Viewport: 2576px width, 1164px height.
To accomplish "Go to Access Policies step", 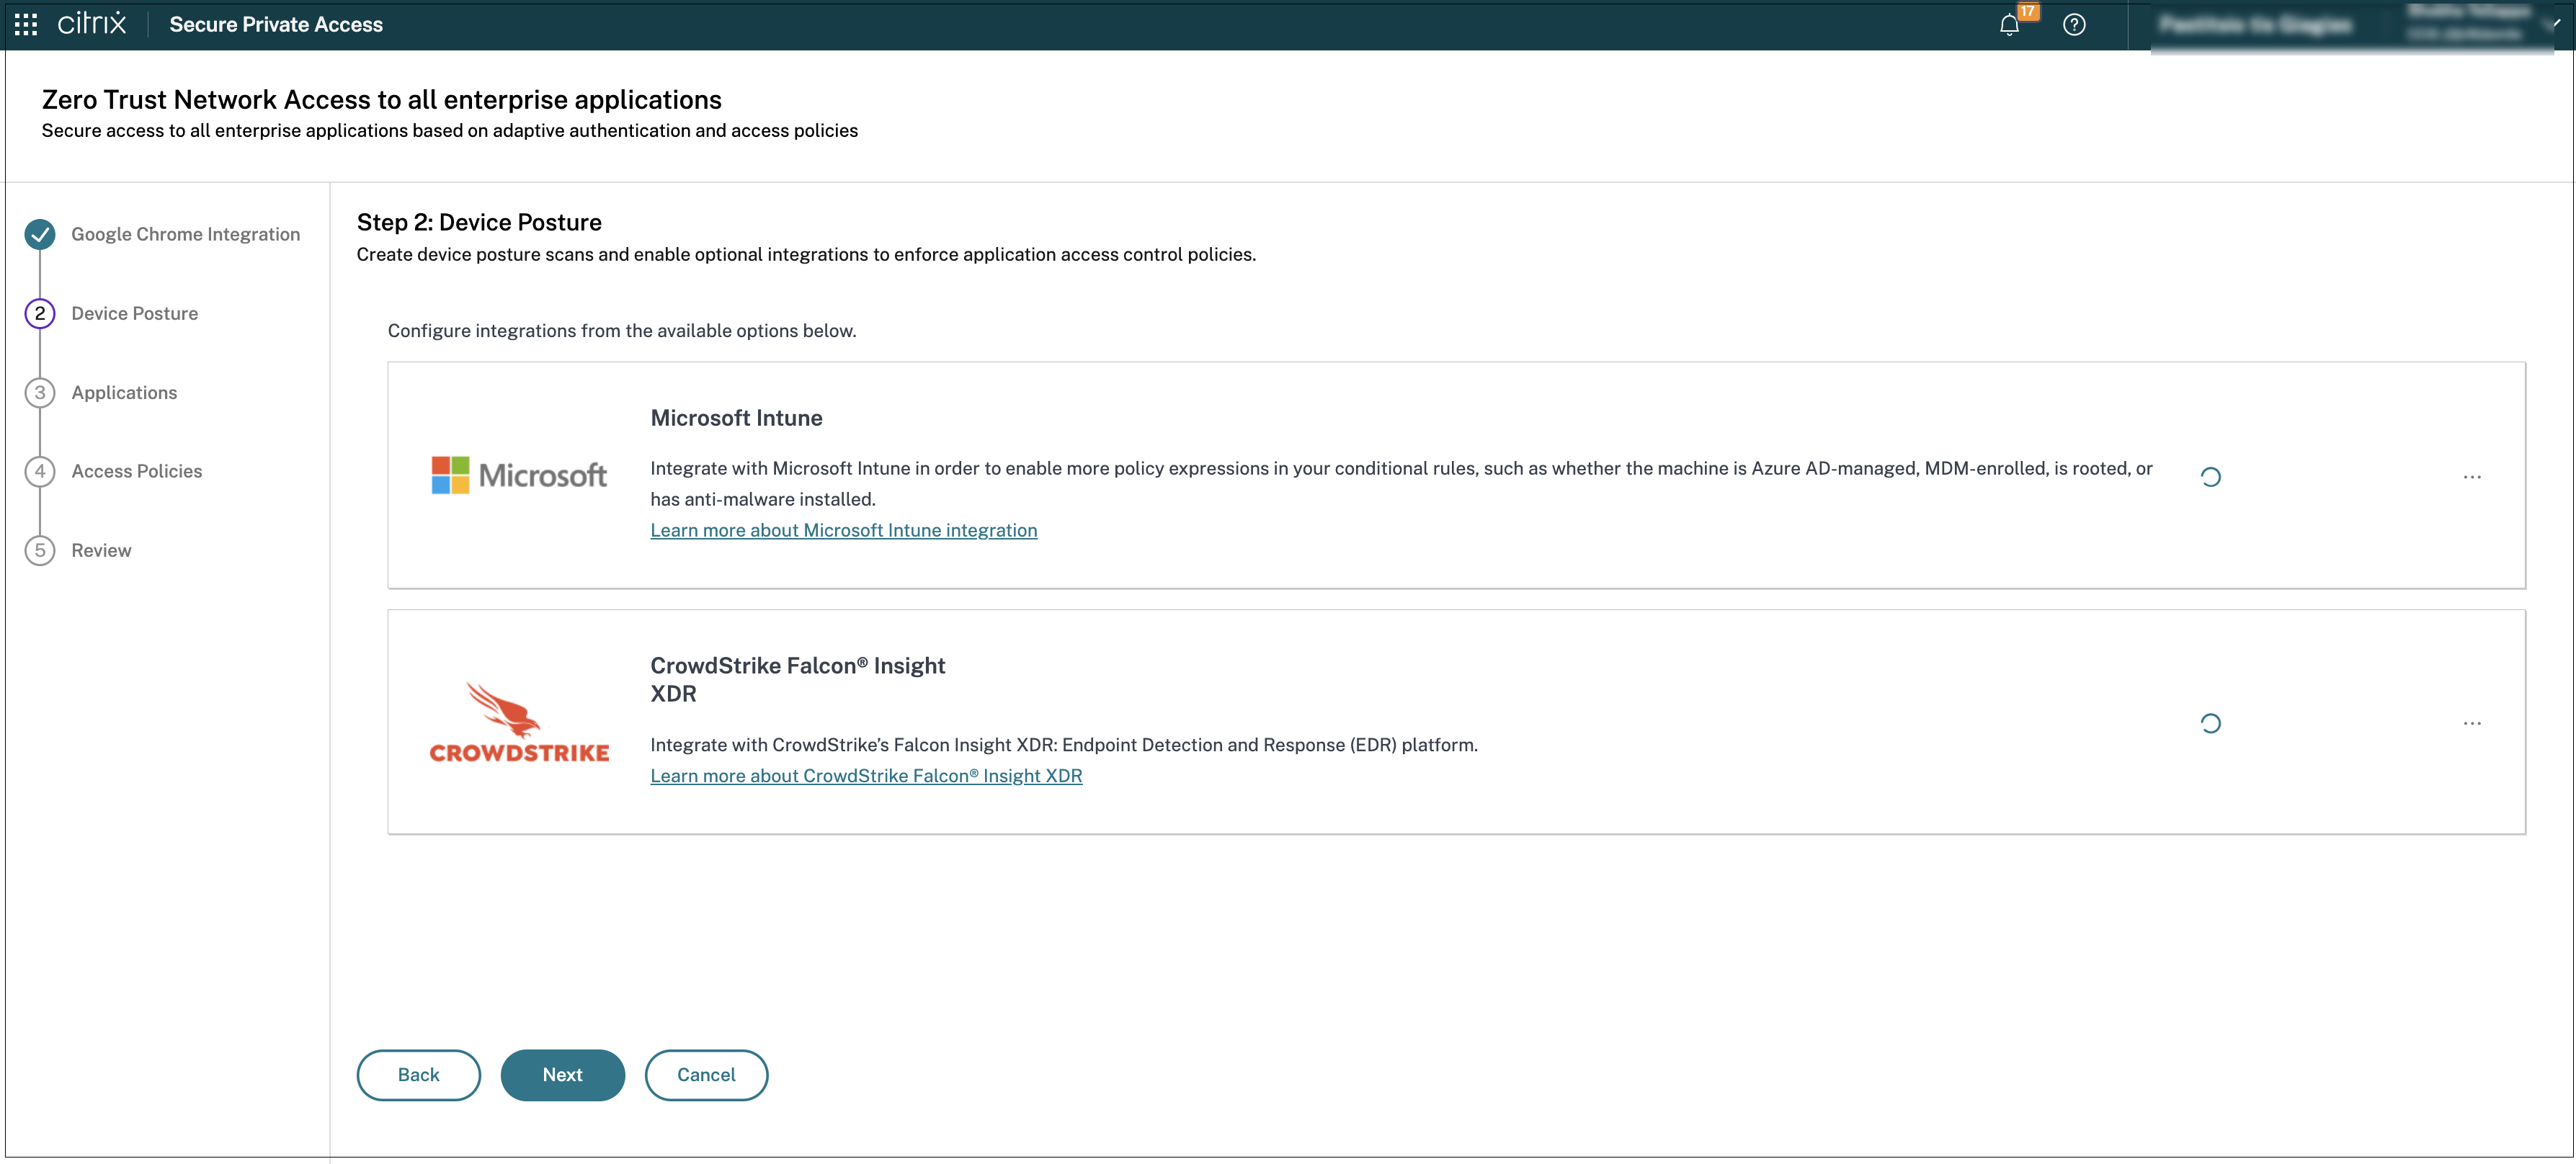I will [x=136, y=471].
